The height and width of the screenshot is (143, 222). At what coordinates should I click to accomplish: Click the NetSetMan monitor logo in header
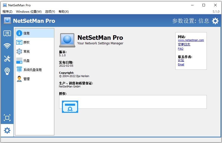pos(7,21)
